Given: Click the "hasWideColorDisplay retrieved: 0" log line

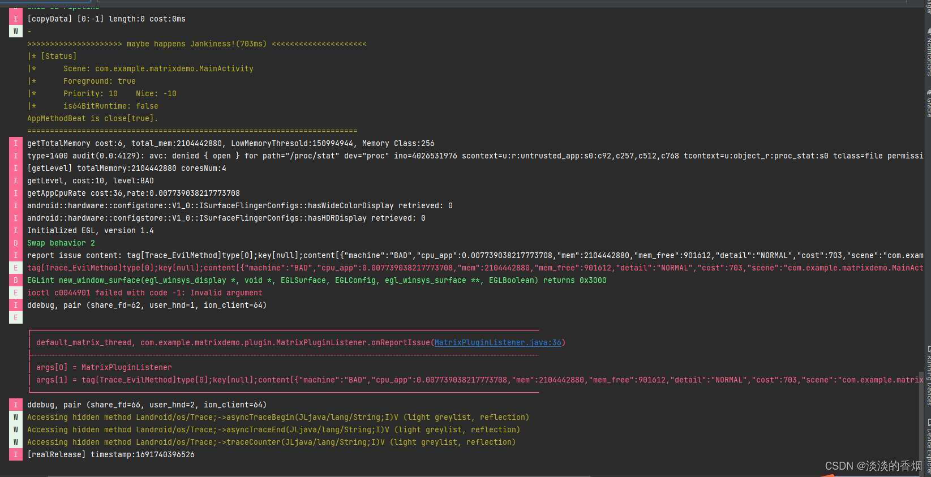Looking at the screenshot, I should coord(240,205).
